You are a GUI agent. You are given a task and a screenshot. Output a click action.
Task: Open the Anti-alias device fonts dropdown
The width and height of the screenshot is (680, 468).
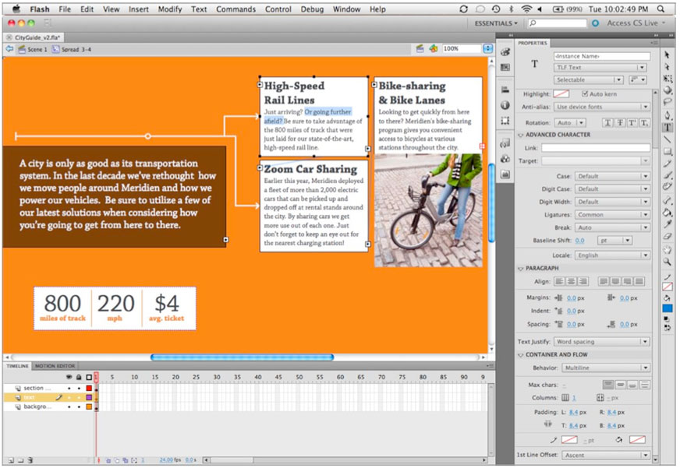[601, 107]
